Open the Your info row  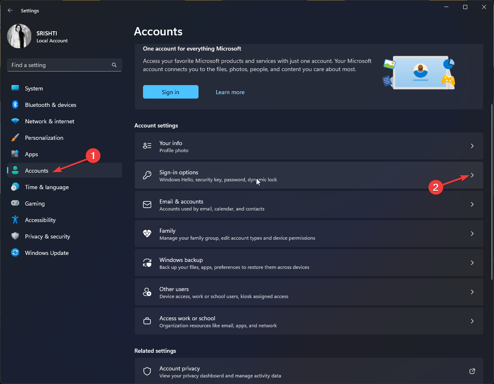309,146
